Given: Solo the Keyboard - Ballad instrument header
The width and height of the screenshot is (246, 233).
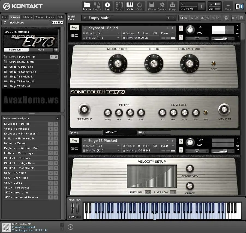Looking at the screenshot, I should (x=181, y=29).
